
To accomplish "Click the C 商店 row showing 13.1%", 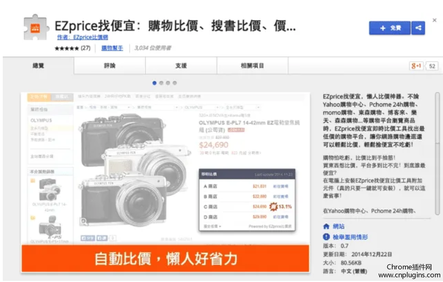I will point(247,207).
